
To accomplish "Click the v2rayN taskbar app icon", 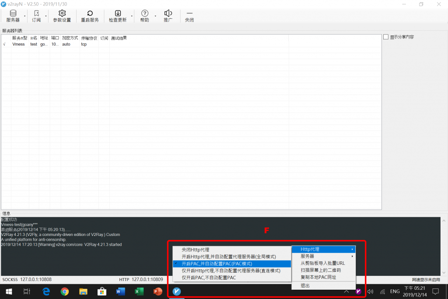I will pos(177,292).
